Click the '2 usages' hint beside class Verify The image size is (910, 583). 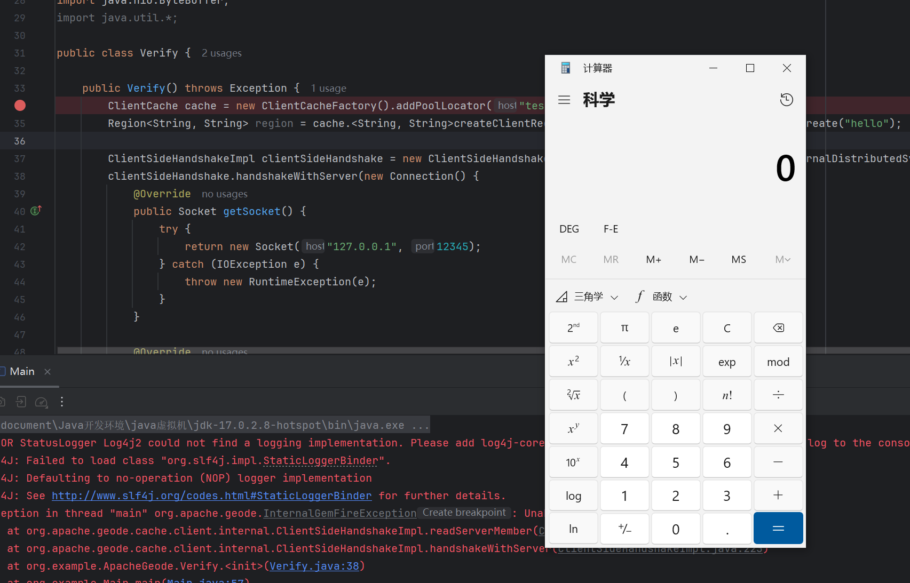[x=221, y=53]
